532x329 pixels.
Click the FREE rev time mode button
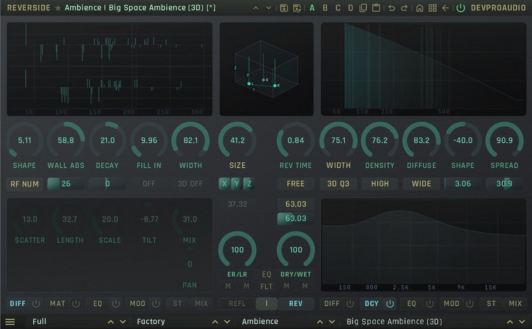point(296,183)
